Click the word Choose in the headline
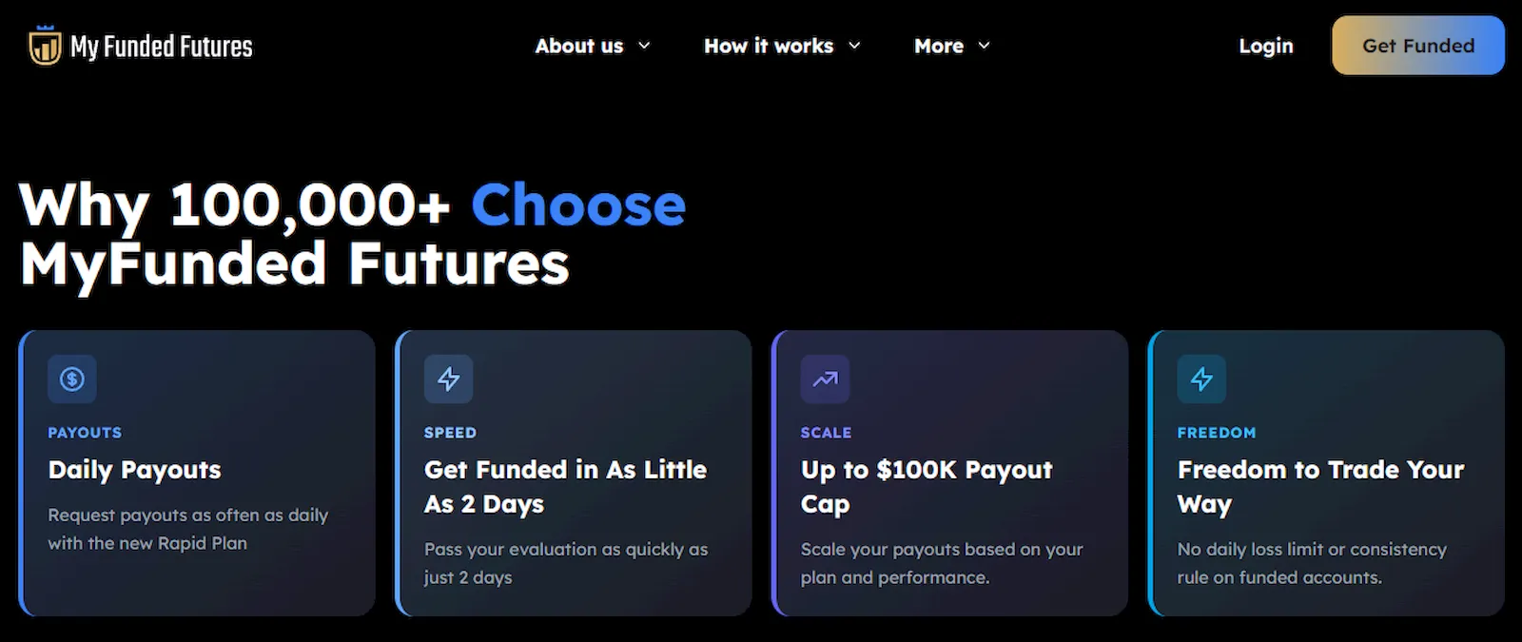The width and height of the screenshot is (1522, 642). pos(577,204)
